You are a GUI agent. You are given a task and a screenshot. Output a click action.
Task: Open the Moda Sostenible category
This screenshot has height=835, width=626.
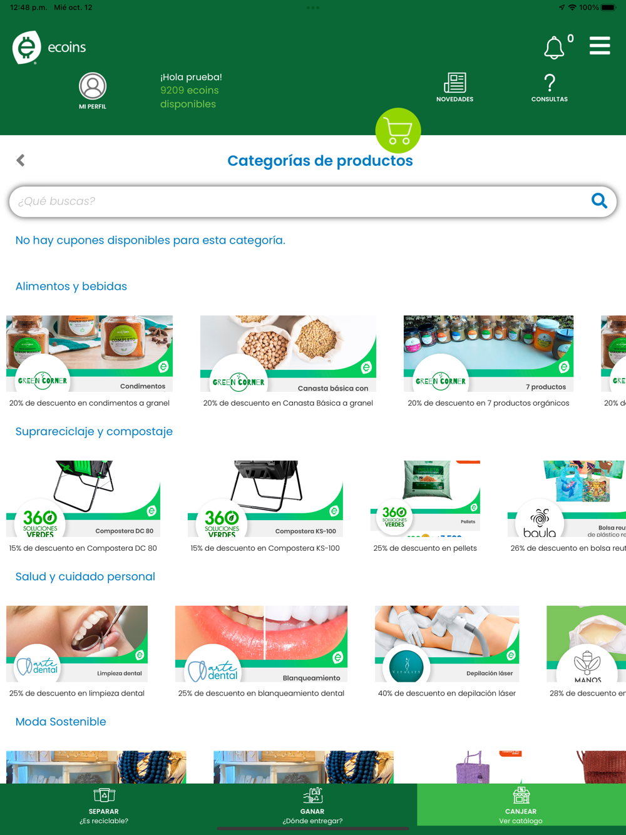(61, 722)
